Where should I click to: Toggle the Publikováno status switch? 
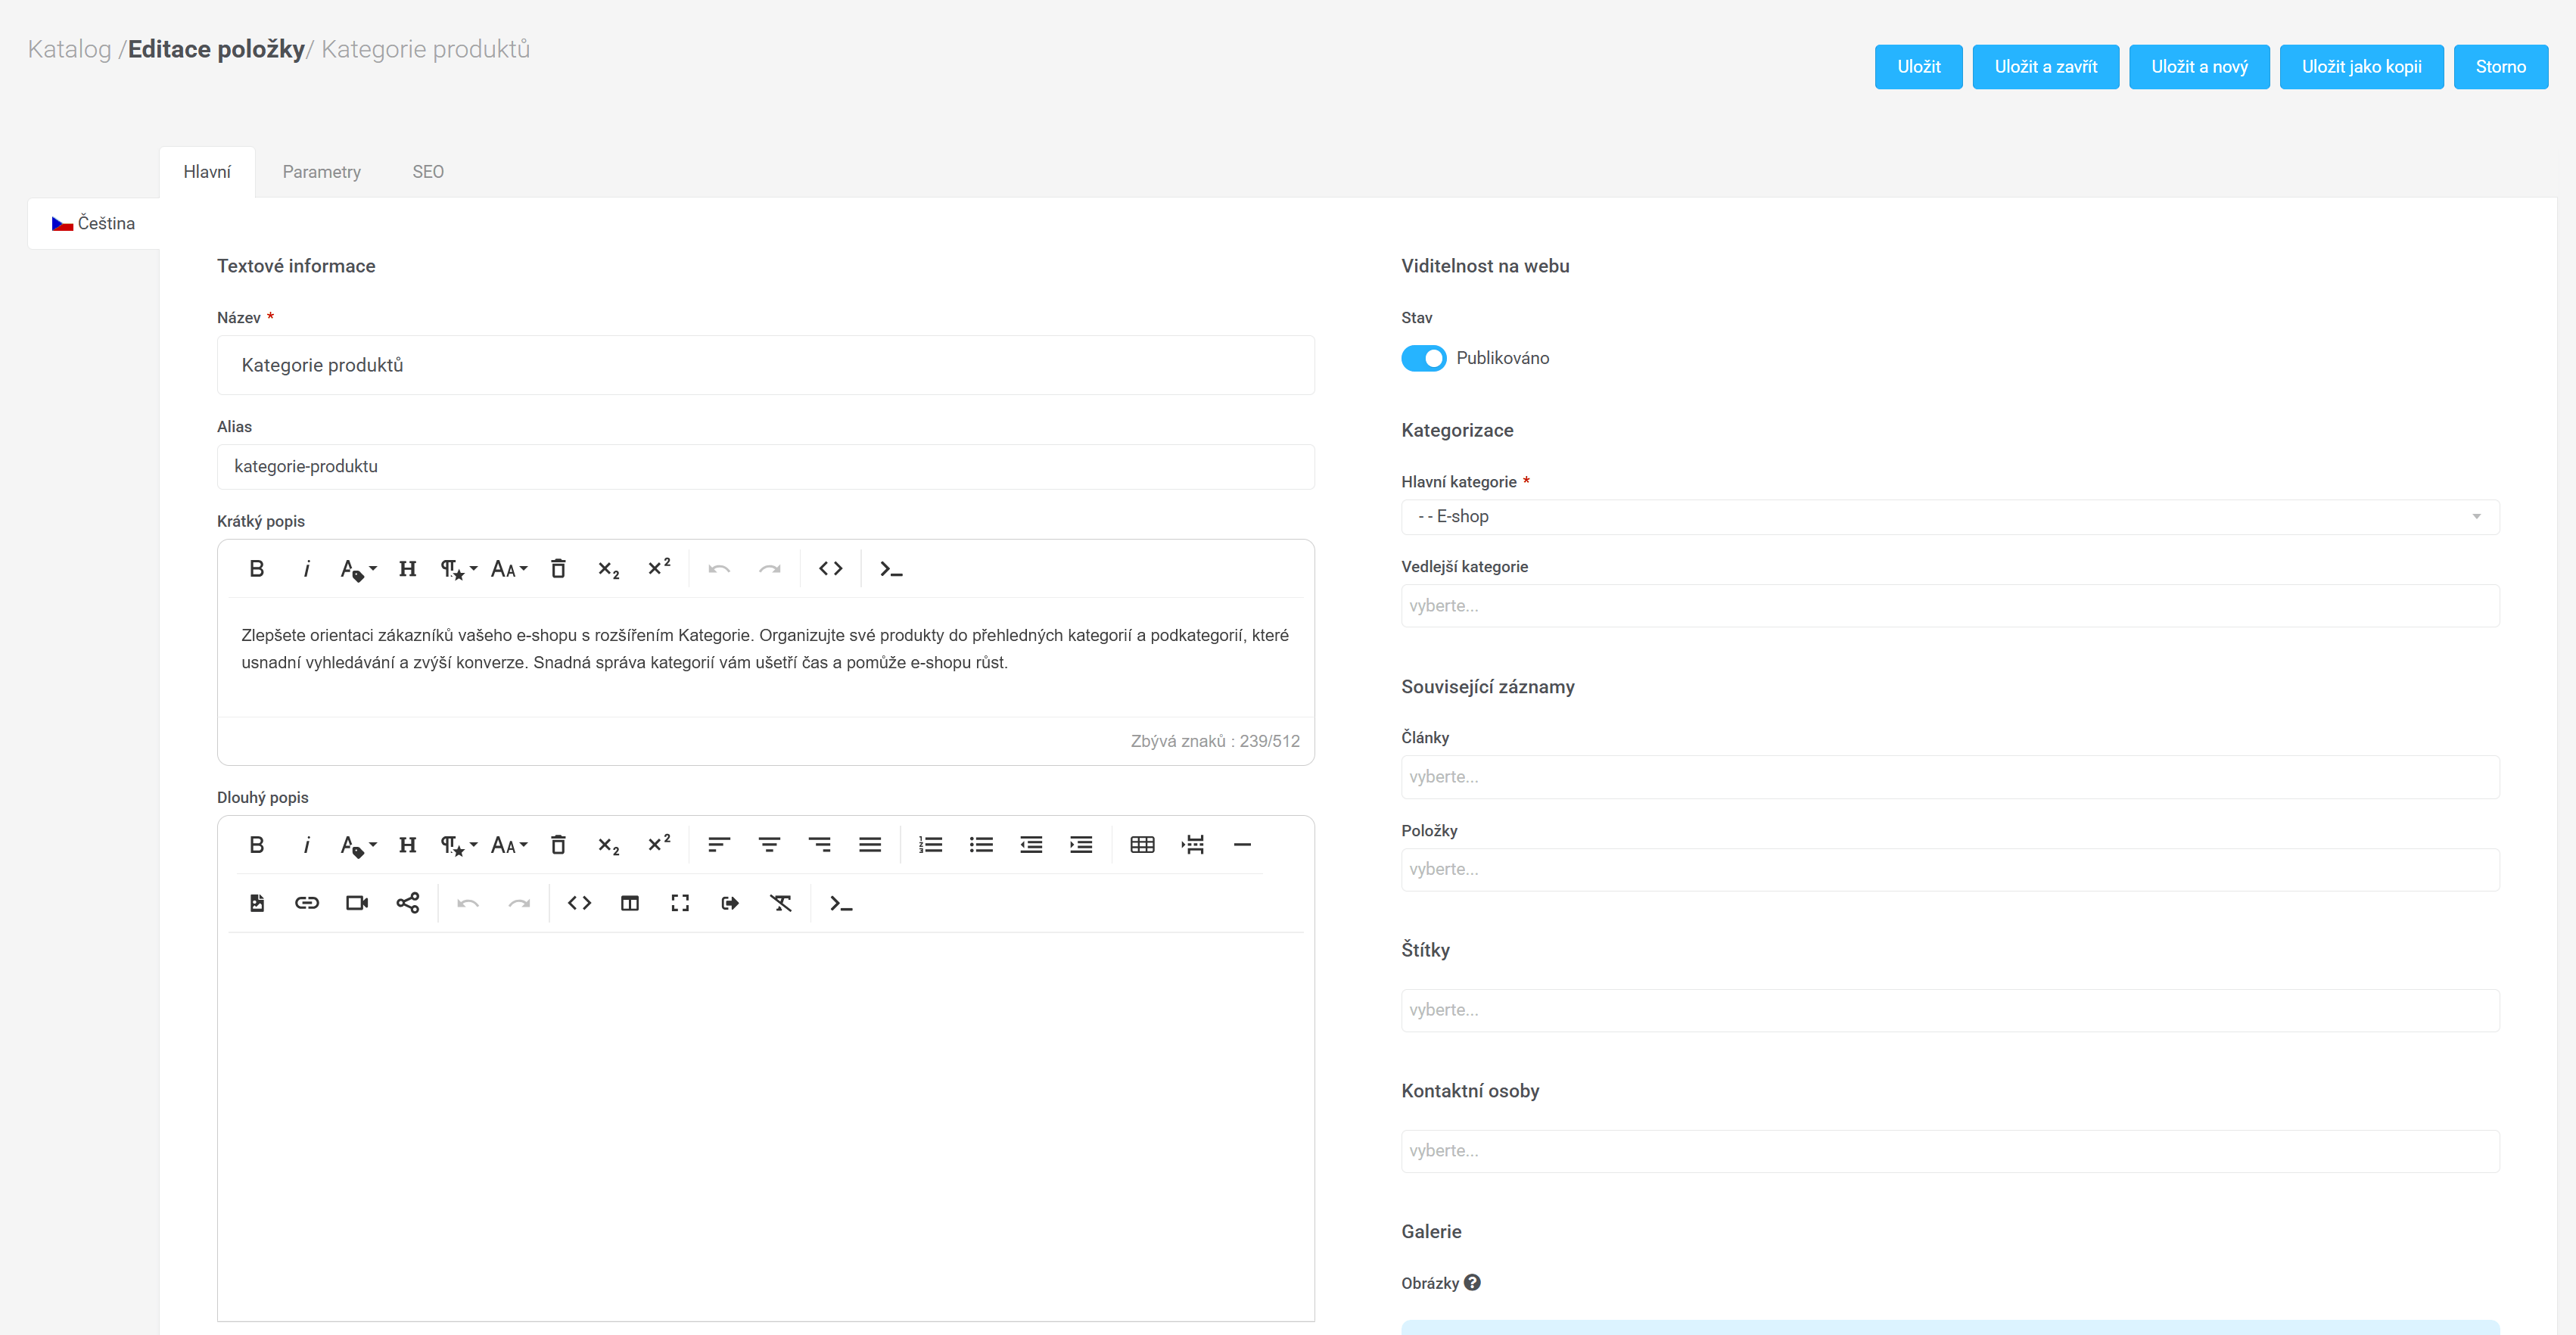[1423, 358]
